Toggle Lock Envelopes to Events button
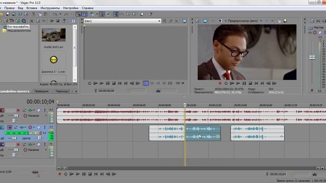Viewport: 326px width, 183px height. pyautogui.click(x=102, y=14)
